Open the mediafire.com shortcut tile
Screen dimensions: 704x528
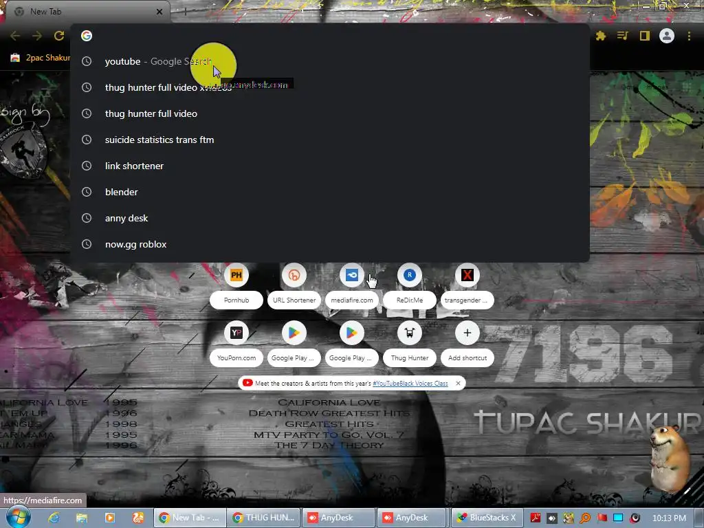click(x=352, y=286)
